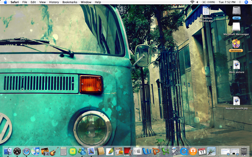Restore second minimized Safari window beside Trash
252x157 pixels.
(x=235, y=152)
